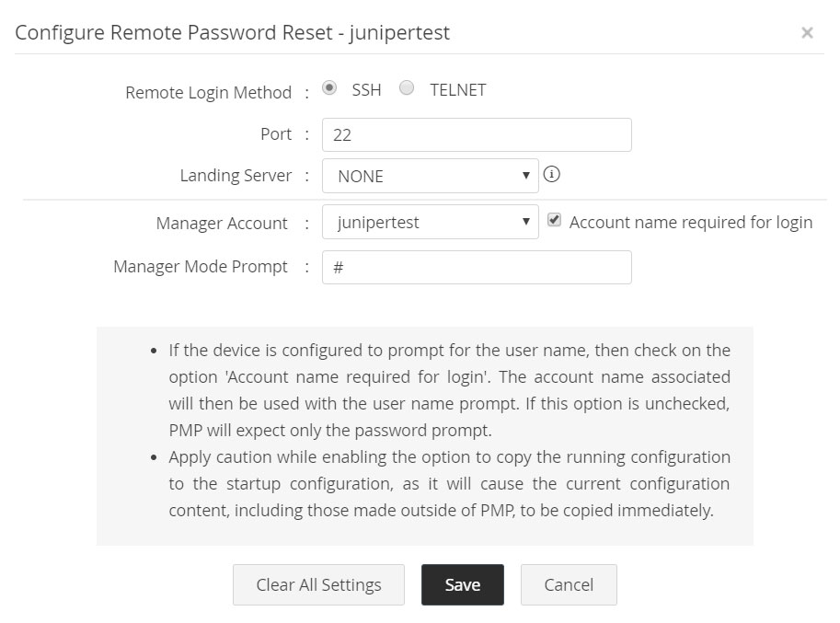Click the Manager Mode Prompt field showing #
Viewport: 840px width, 623px height.
click(x=476, y=267)
